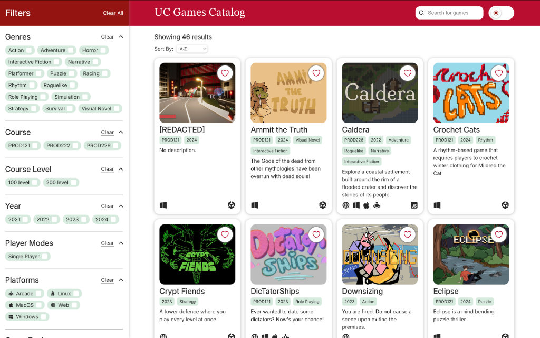Screen dimensions: 540x338
Task: Toggle the Web platform filter
Action: [x=64, y=305]
